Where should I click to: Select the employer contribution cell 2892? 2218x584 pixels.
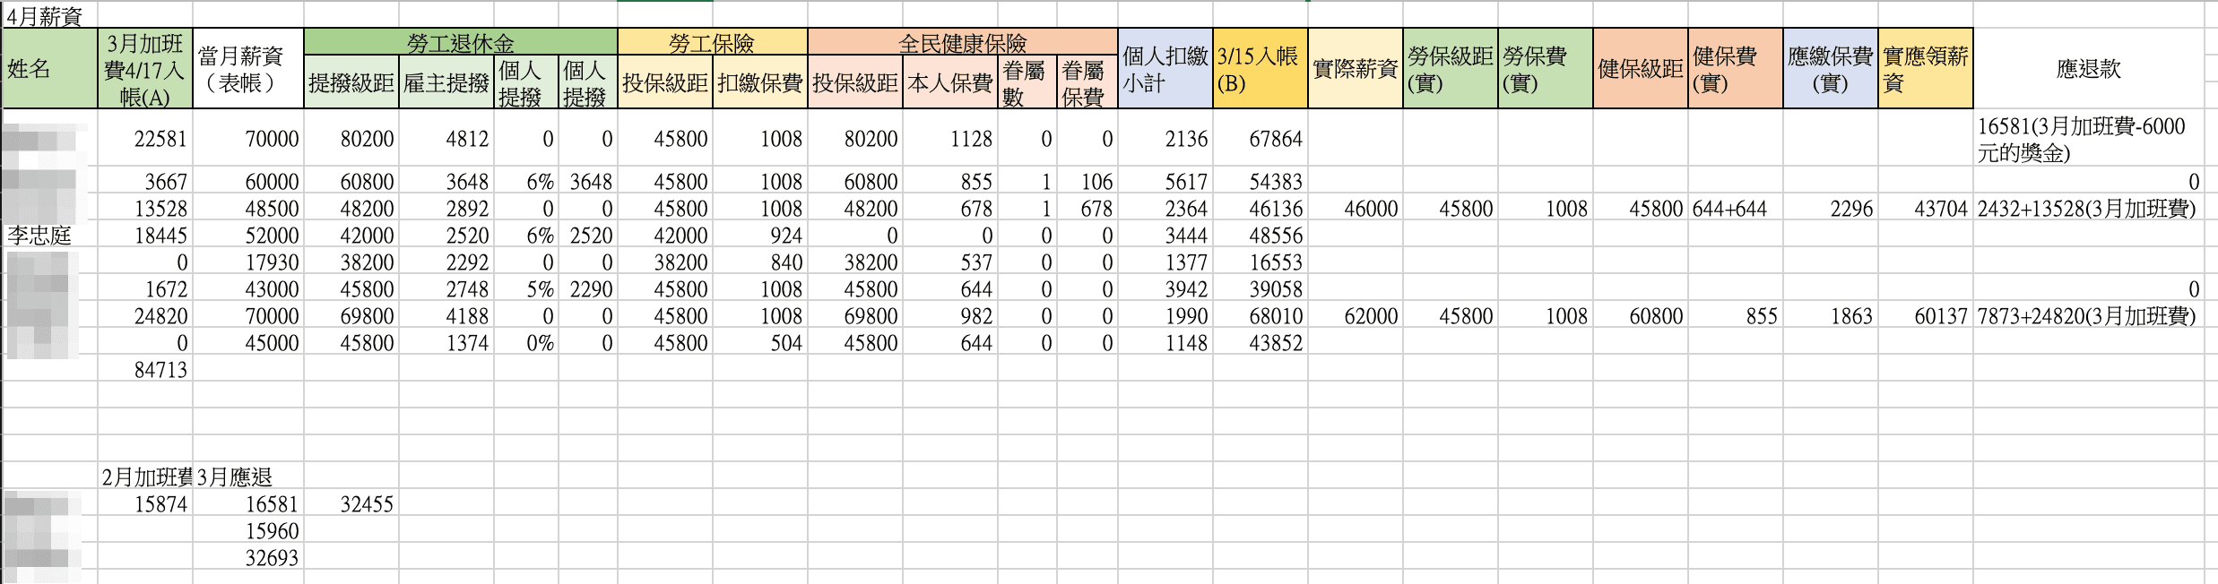click(x=446, y=209)
